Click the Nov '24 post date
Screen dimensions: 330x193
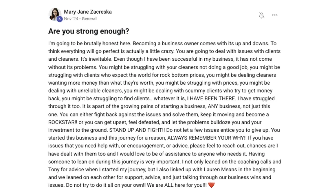coord(71,19)
